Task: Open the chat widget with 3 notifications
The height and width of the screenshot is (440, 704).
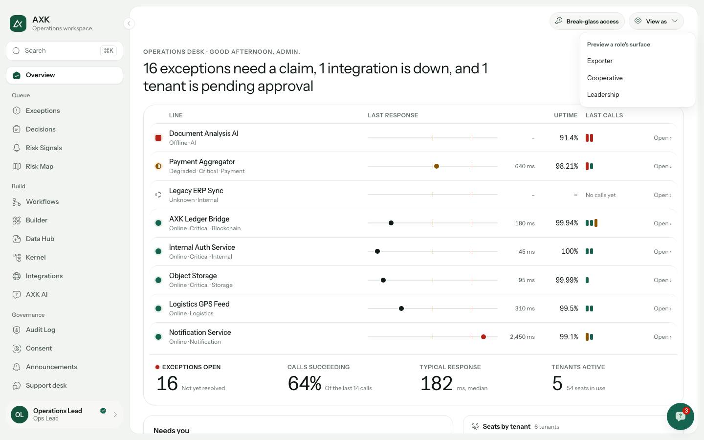Action: coord(680,417)
